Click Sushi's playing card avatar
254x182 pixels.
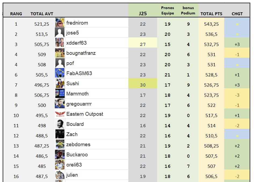[60, 83]
